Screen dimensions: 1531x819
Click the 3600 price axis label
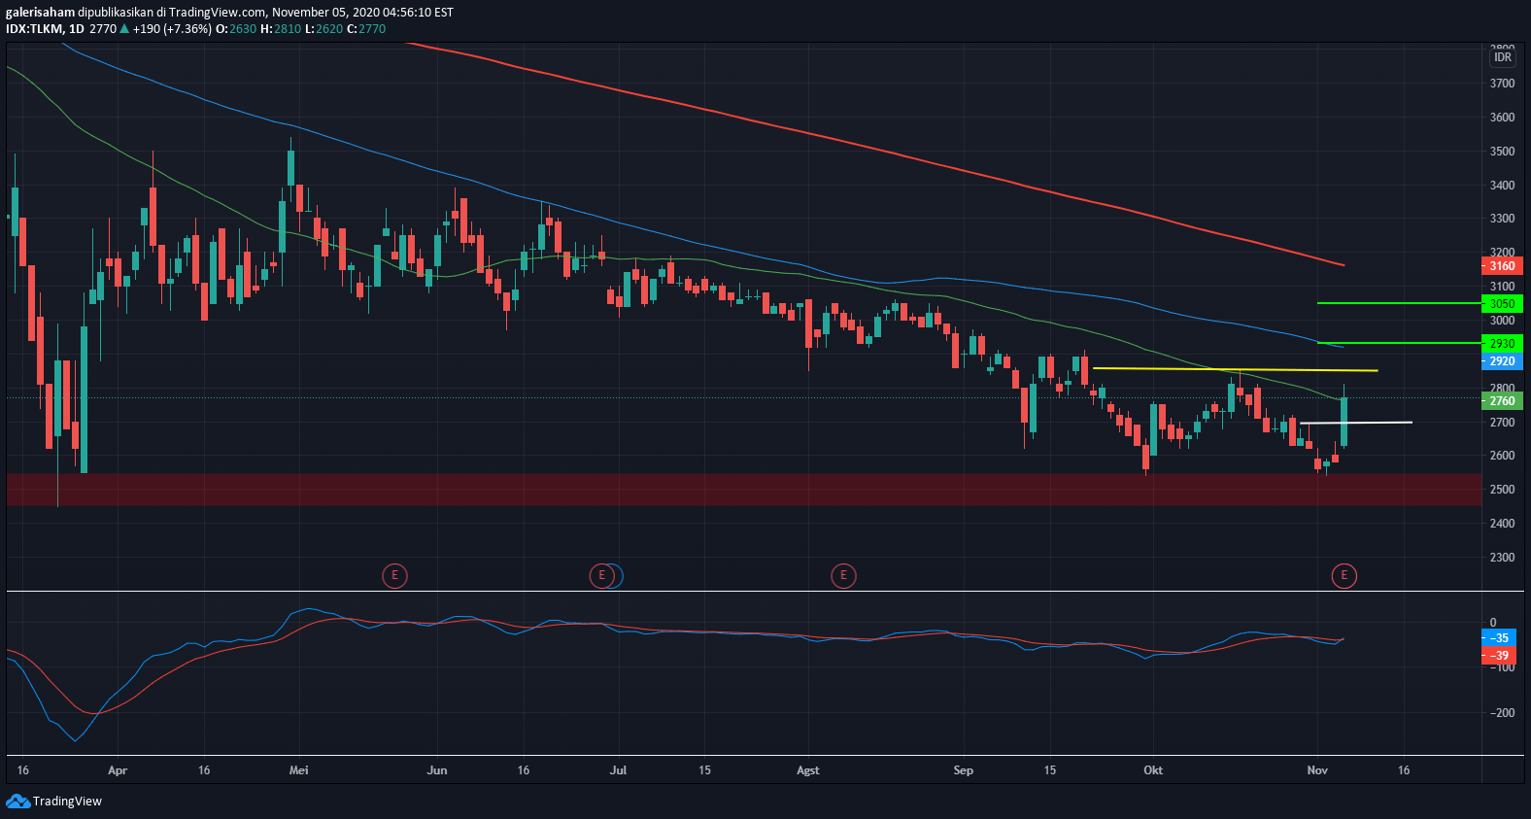click(x=1502, y=118)
